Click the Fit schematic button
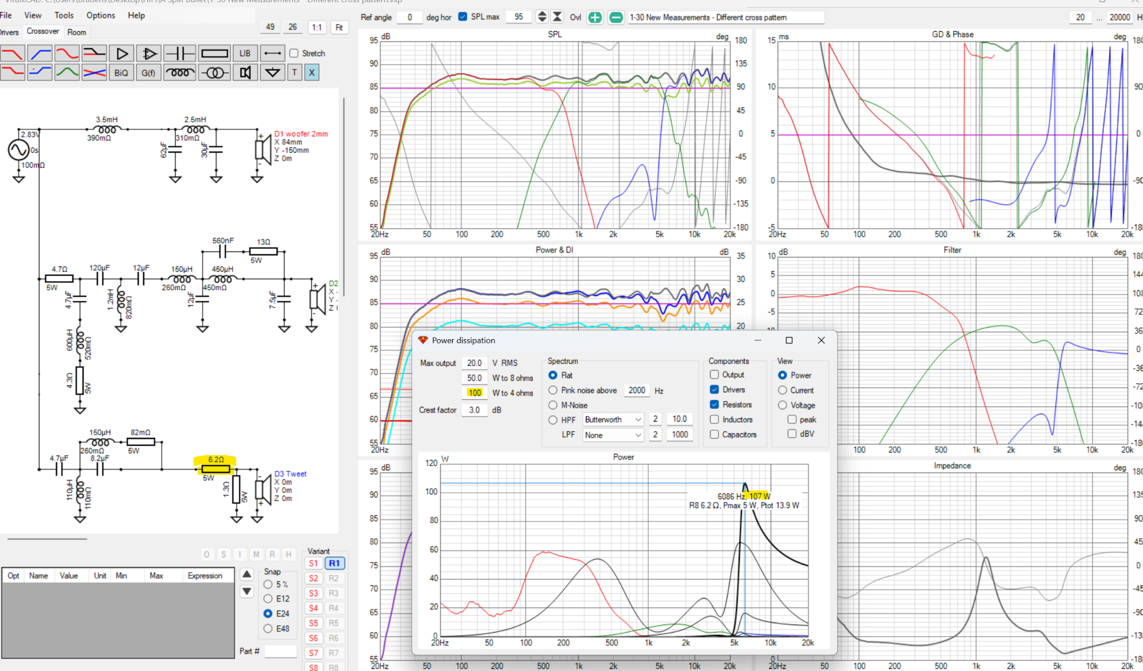The image size is (1143, 671). tap(339, 27)
